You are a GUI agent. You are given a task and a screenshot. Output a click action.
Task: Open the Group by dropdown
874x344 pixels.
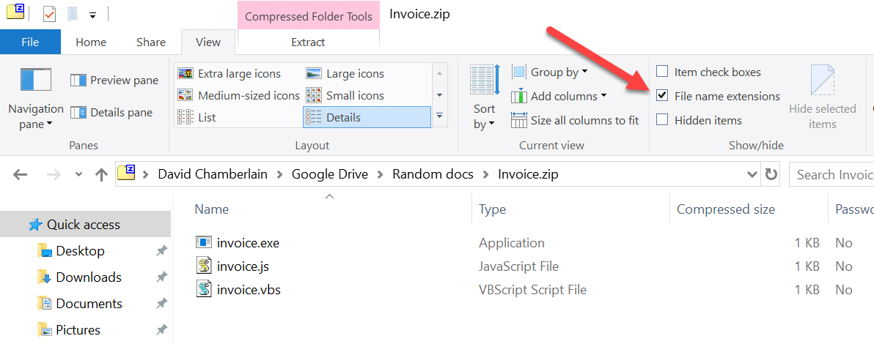tap(550, 72)
